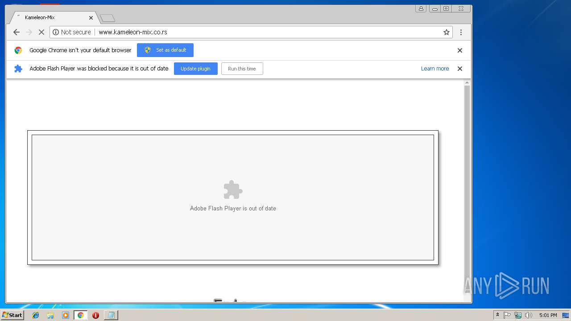
Task: Dismiss the Flash Player blocked notification
Action: 460,69
